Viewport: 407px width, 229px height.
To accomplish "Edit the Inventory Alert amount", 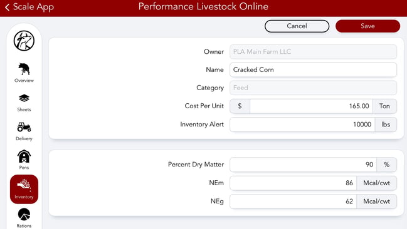I will point(302,125).
